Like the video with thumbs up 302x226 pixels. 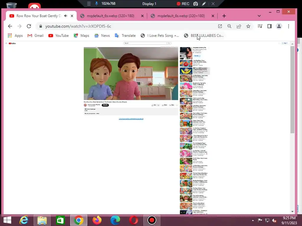tap(154, 105)
